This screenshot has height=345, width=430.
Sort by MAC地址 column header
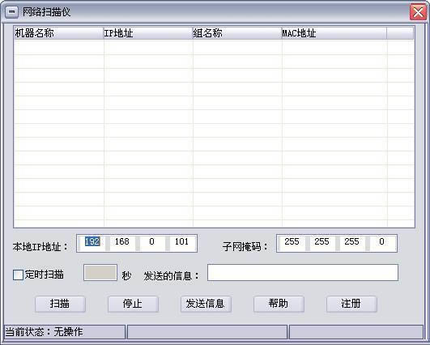pos(334,33)
